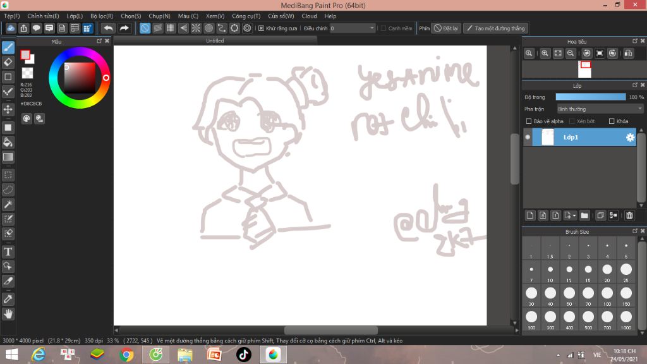This screenshot has height=364, width=647.
Task: Open Điều chỉnh correction dropdown
Action: click(x=353, y=28)
